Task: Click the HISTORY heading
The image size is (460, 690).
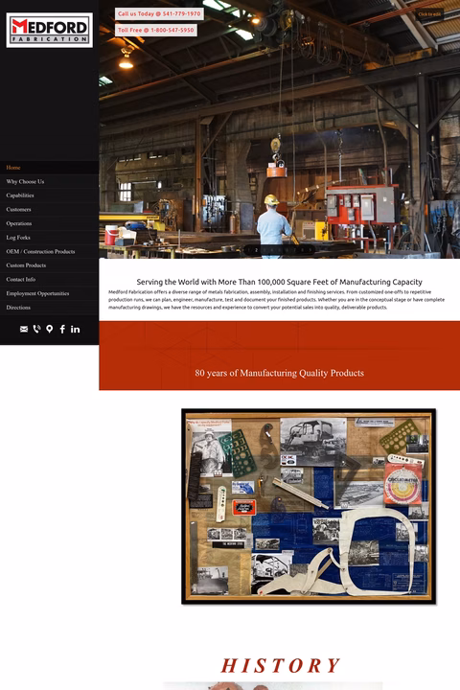Action: (281, 665)
